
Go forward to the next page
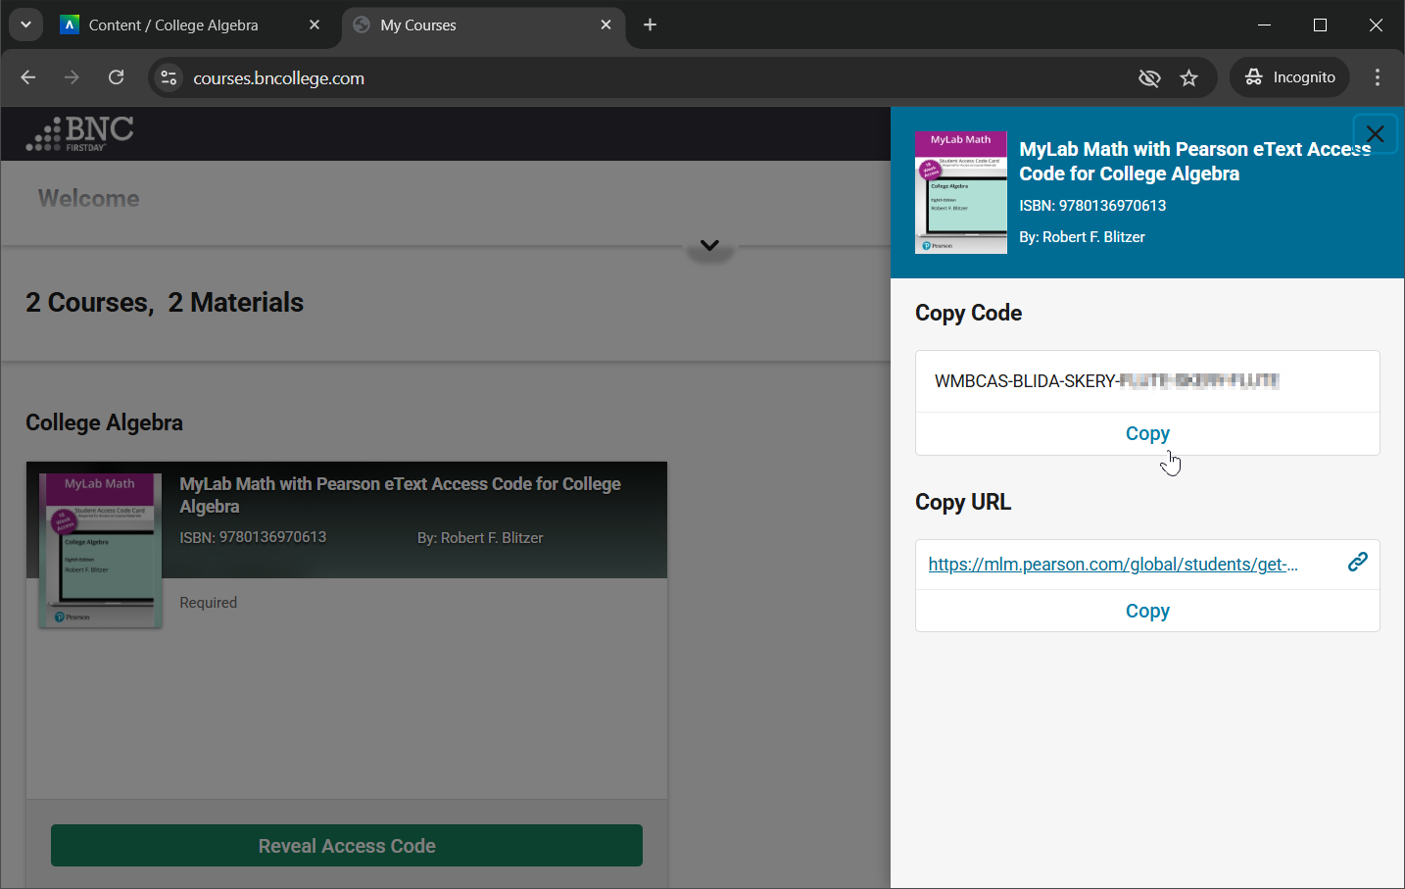[x=72, y=77]
